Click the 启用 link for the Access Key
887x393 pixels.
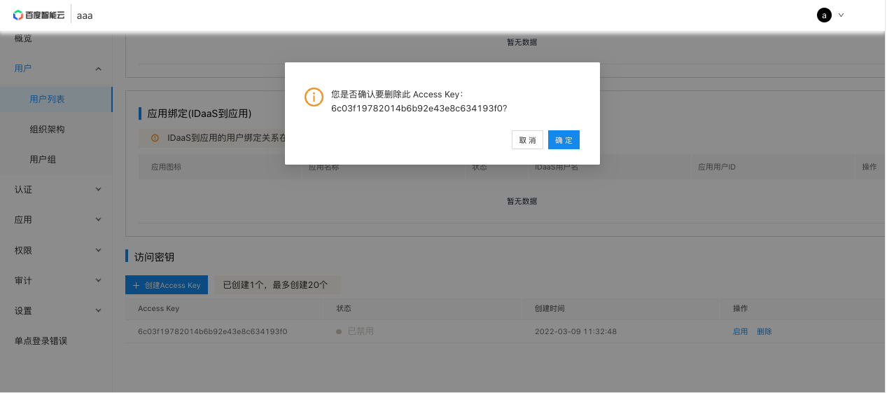pyautogui.click(x=740, y=331)
